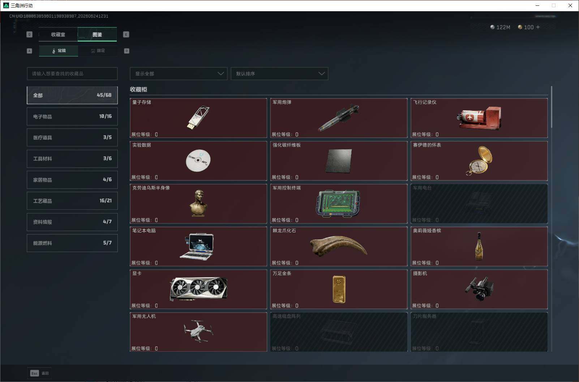Screen dimensions: 579x382
Task: Click the 笔记本电脑 laptop icon
Action: (197, 246)
